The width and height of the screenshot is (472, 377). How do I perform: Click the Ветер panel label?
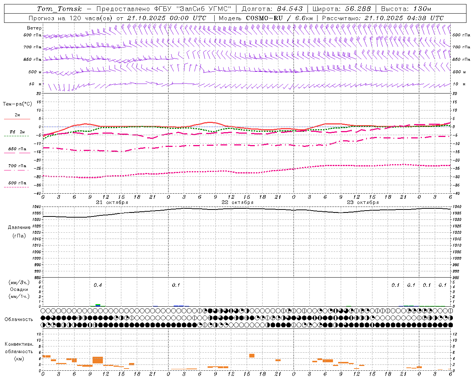point(34,28)
